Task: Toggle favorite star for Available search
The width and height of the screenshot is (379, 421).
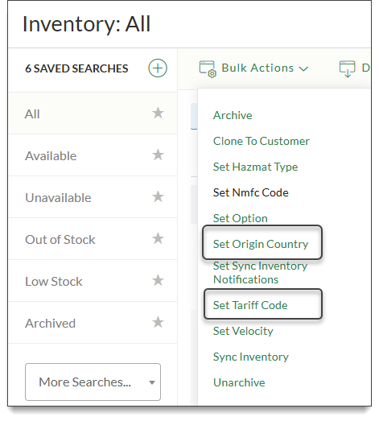Action: coord(158,155)
